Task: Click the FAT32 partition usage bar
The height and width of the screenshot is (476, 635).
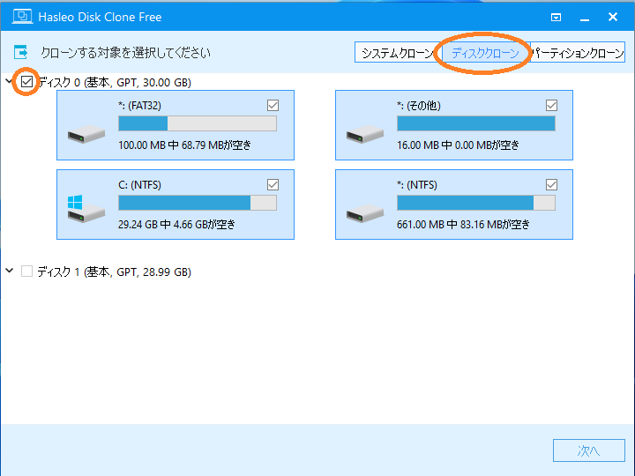Action: coord(198,123)
